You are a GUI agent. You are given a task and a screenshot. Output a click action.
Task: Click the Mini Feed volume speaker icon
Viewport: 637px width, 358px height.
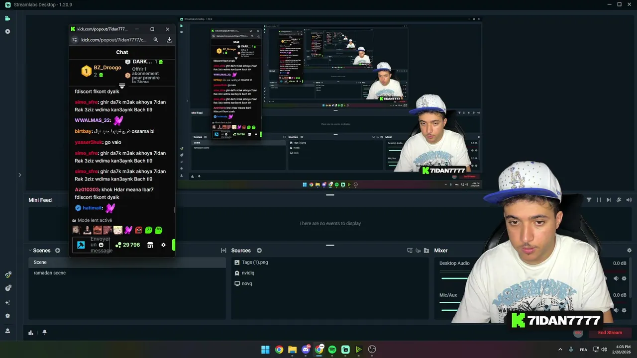(x=629, y=200)
